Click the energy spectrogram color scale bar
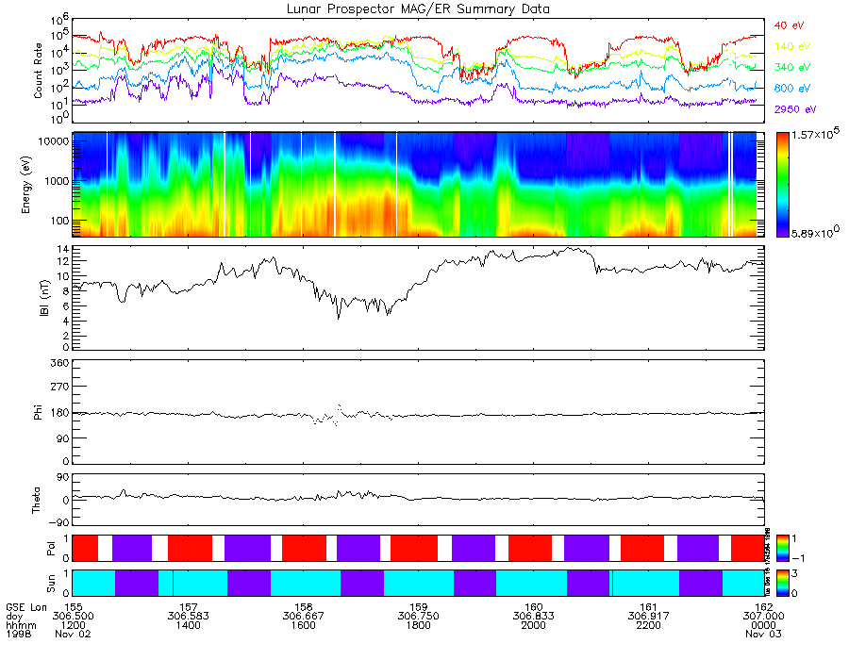This screenshot has width=849, height=660. tap(782, 185)
